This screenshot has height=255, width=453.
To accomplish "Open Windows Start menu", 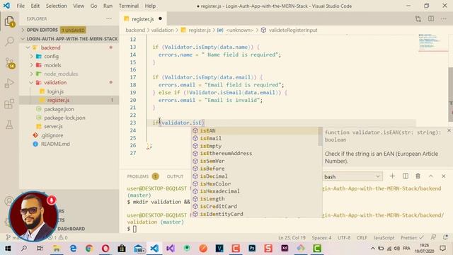I will (x=8, y=249).
